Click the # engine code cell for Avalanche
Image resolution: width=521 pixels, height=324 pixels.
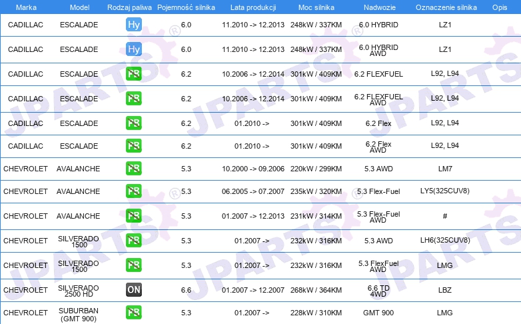[x=444, y=216]
